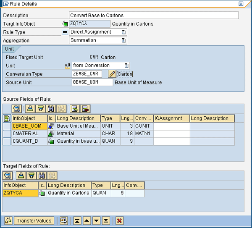Click the IOAssgnmnt column header

pos(172,118)
